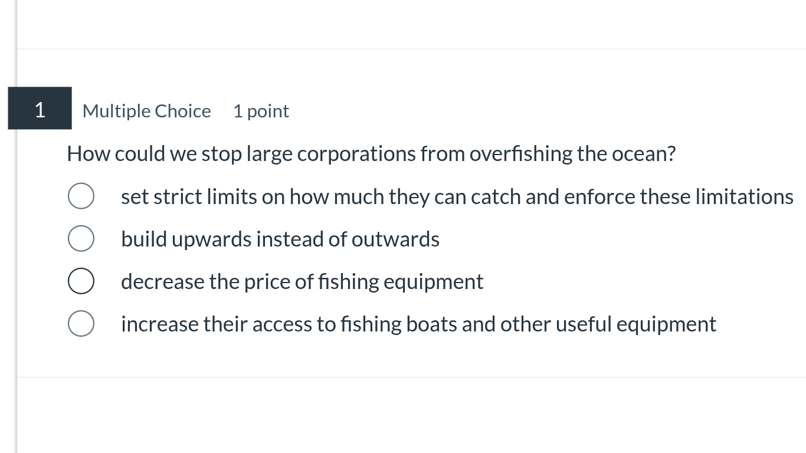The height and width of the screenshot is (453, 806).
Task: Click the overfishing question prompt text
Action: click(x=371, y=154)
